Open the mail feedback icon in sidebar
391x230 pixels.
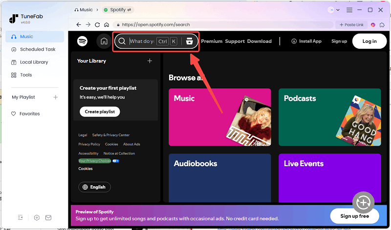48,217
